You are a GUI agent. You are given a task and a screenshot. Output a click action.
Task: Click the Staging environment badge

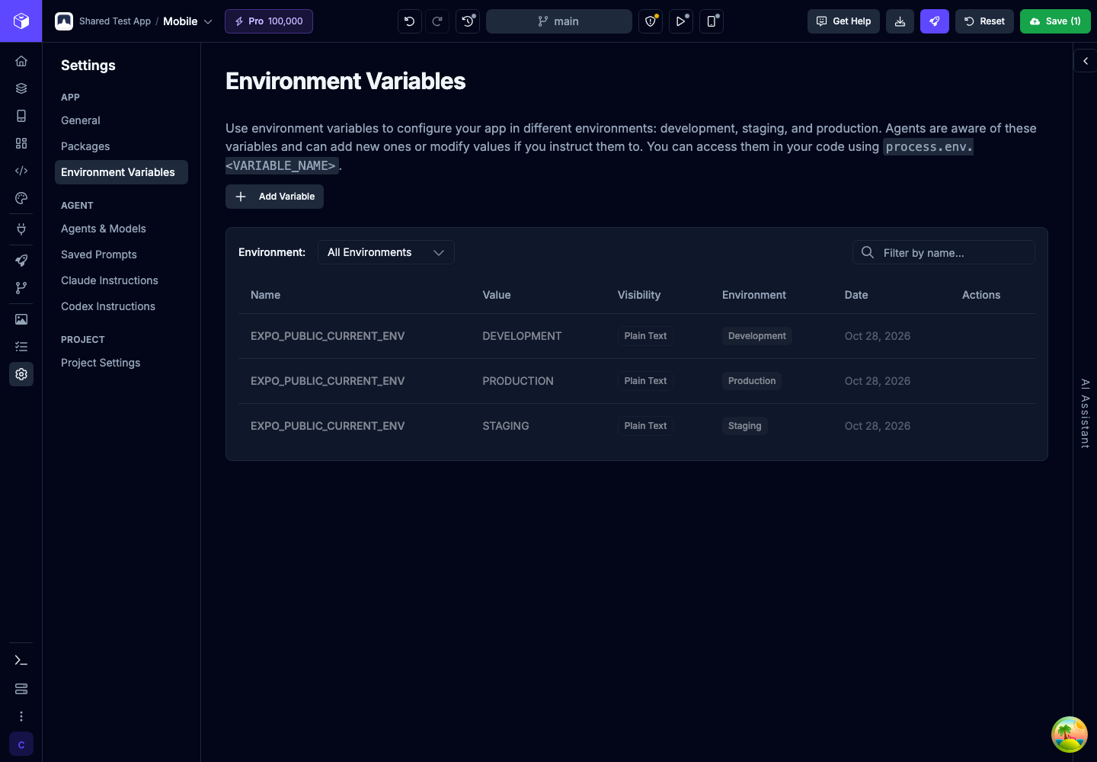pyautogui.click(x=744, y=426)
